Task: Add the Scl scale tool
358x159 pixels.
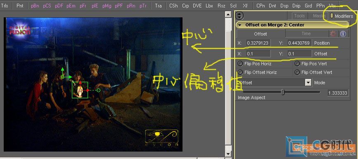Action: 233,6
